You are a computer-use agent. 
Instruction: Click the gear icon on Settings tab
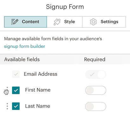pos(93,22)
